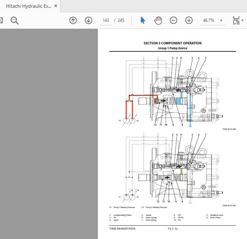247x239 pixels.
Task: Click the Tilt Pin legend entry
Action: [x=181, y=218]
